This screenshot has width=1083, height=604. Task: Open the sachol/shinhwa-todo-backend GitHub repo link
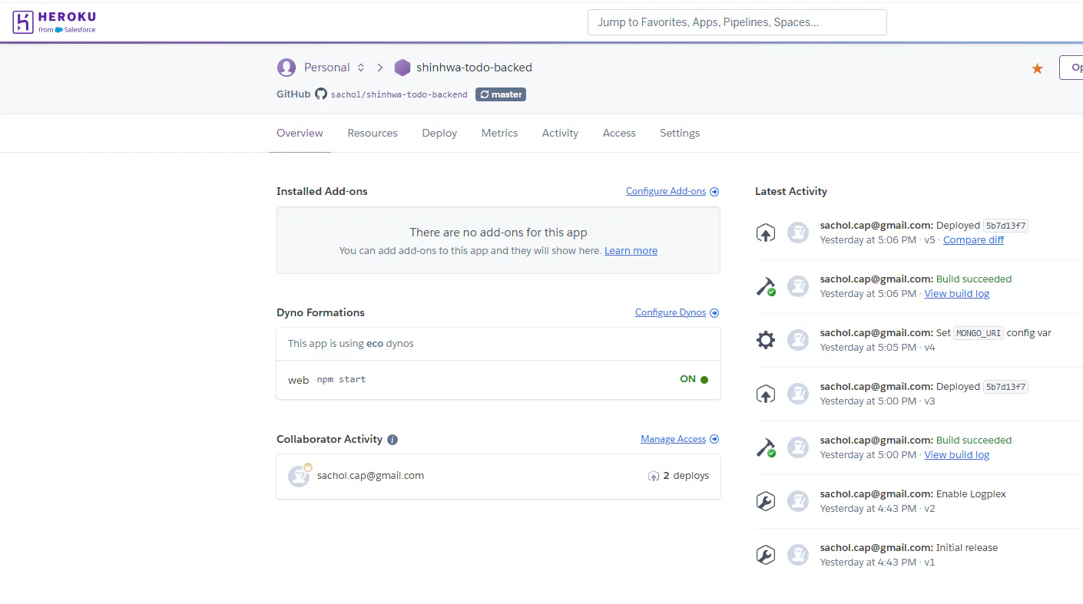tap(399, 94)
